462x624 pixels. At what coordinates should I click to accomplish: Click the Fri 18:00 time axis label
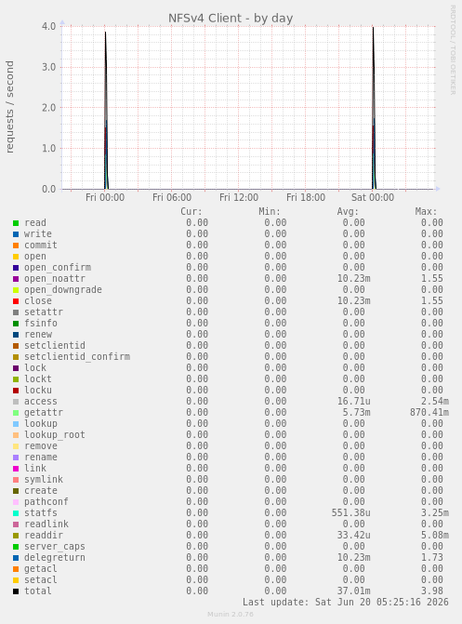(x=306, y=197)
